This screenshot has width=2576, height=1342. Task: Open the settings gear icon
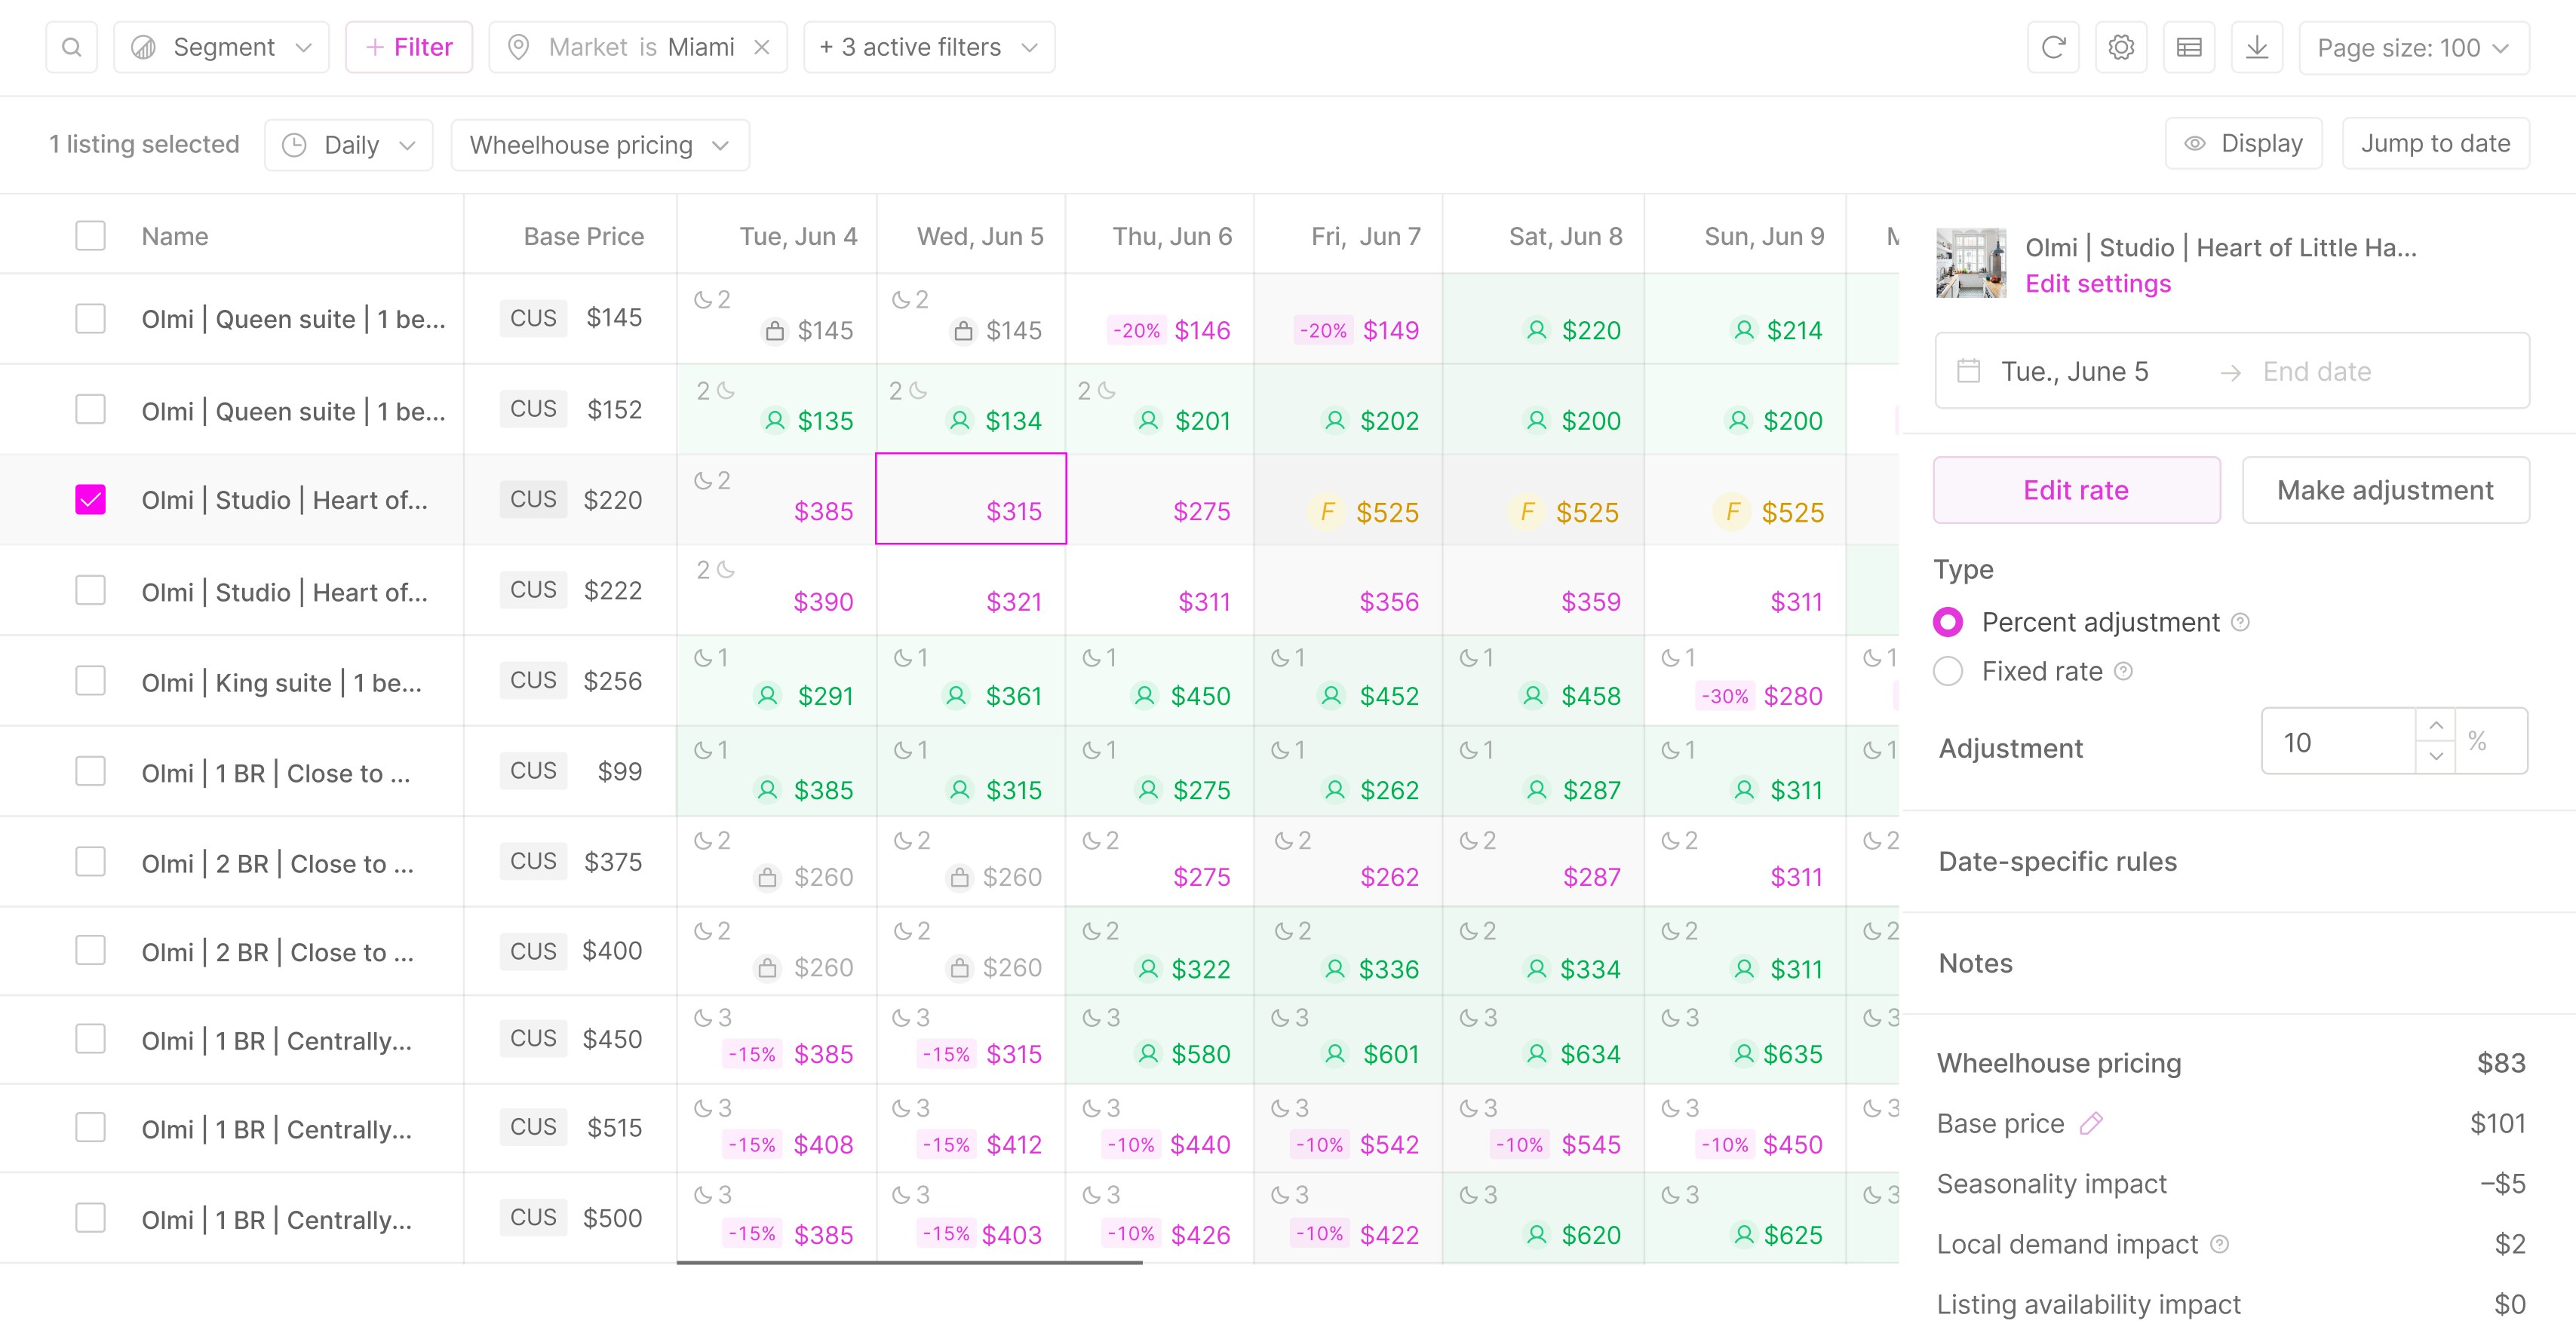click(2121, 47)
